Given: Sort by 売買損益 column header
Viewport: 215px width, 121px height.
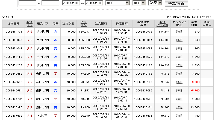Looking at the screenshot, I should click(x=194, y=24).
